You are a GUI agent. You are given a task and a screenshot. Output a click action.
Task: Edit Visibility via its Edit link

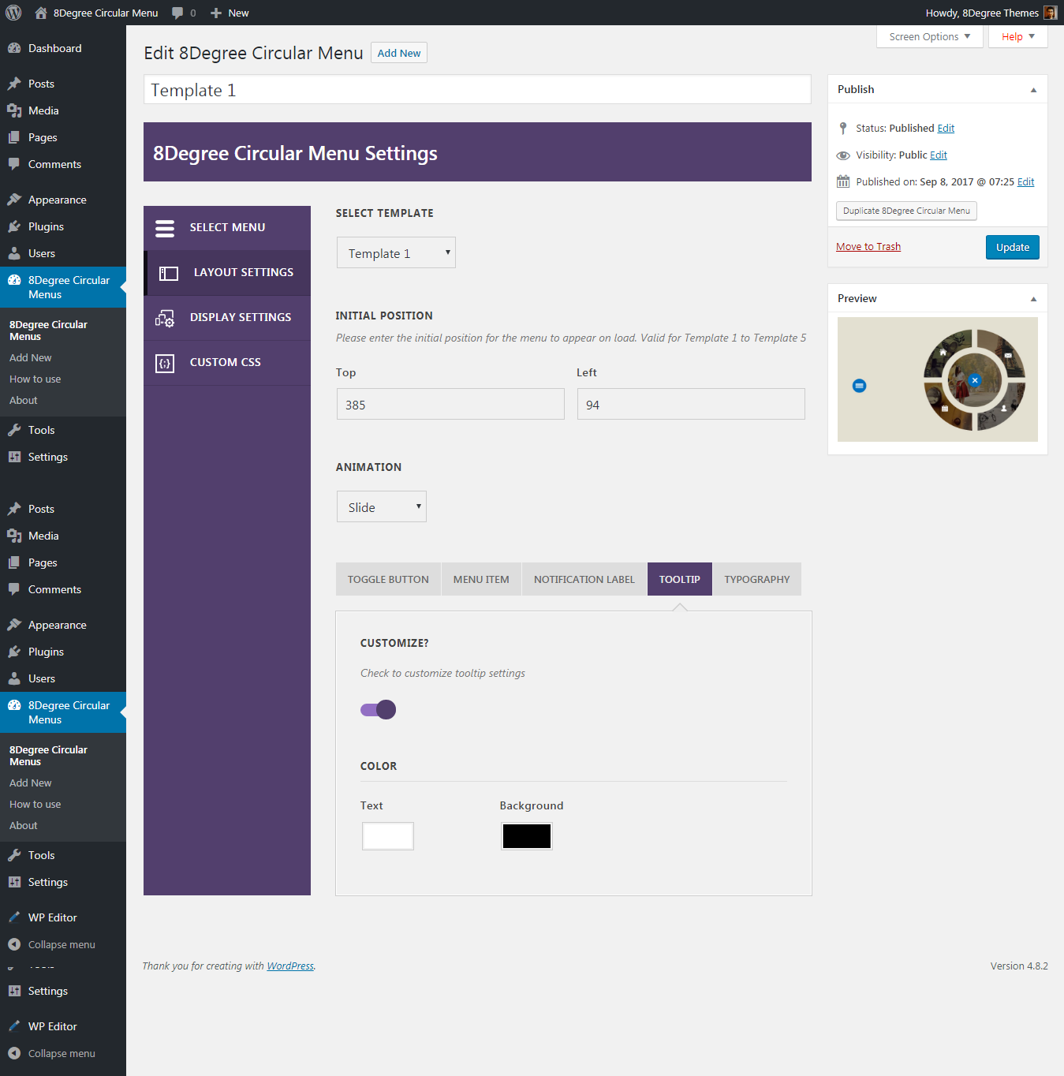point(939,155)
